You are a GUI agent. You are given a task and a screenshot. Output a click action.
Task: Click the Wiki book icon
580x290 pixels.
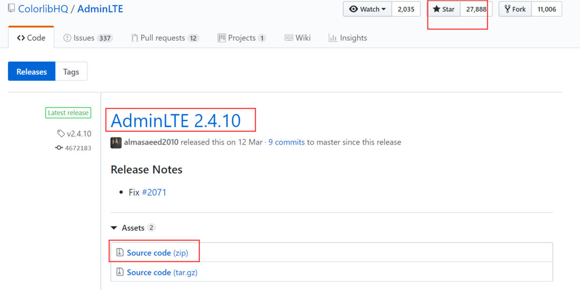pos(289,38)
